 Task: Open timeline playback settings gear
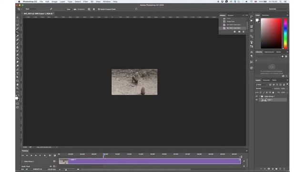tap(45, 155)
